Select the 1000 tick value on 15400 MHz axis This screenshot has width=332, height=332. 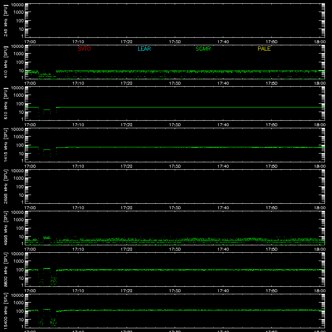click(19, 303)
